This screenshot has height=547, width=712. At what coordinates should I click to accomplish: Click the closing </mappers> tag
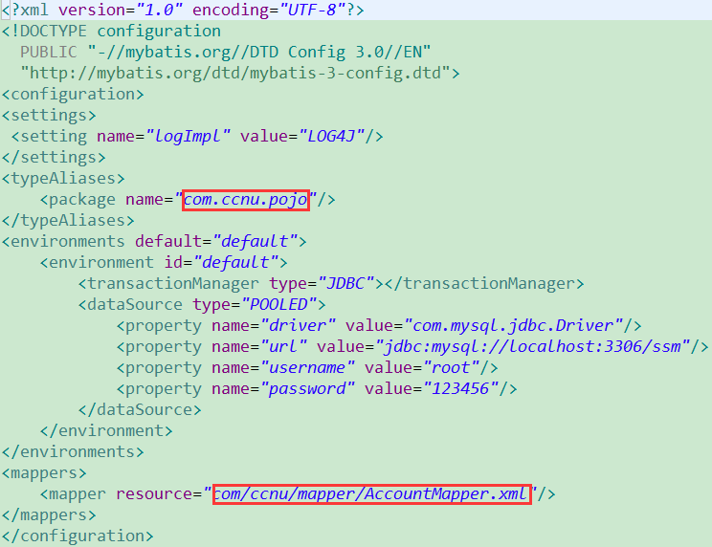pyautogui.click(x=49, y=514)
